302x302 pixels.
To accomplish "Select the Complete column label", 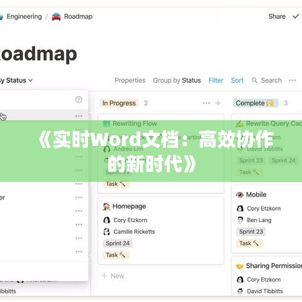I will click(x=255, y=103).
